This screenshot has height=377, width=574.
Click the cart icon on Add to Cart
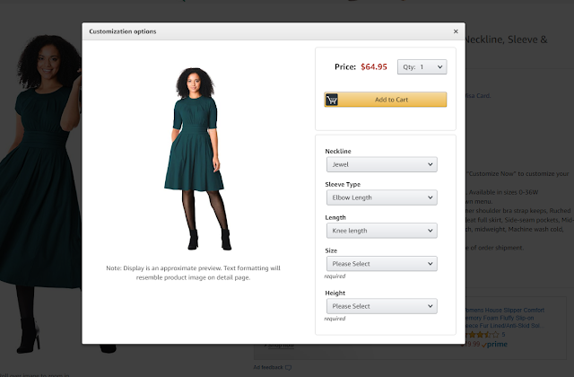tap(332, 100)
